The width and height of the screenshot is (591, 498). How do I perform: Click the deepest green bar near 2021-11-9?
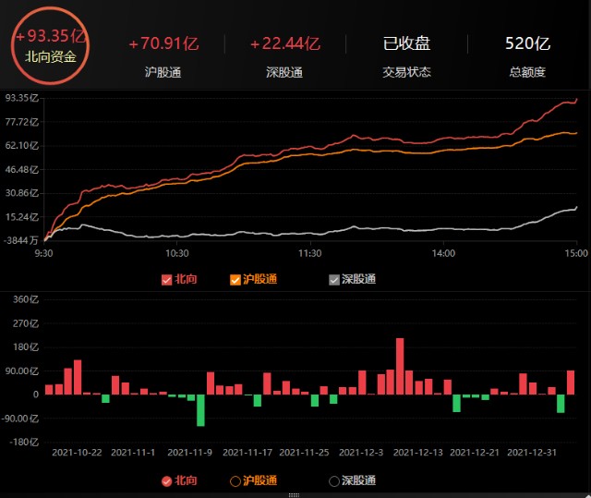200,410
